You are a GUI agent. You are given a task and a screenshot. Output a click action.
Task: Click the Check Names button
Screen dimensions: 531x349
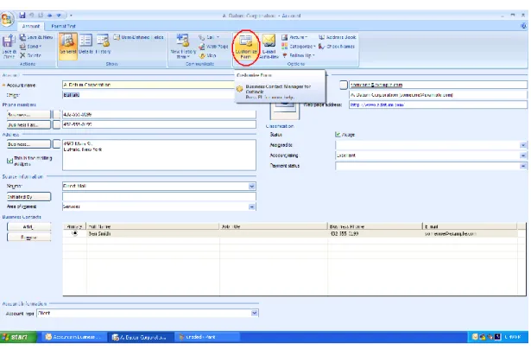point(337,47)
